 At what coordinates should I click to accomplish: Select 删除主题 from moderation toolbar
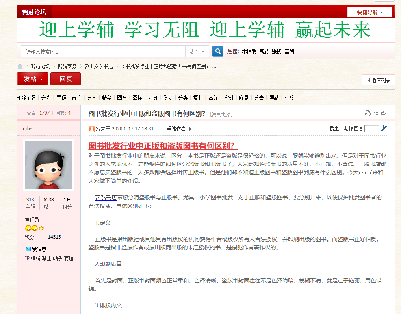point(26,98)
